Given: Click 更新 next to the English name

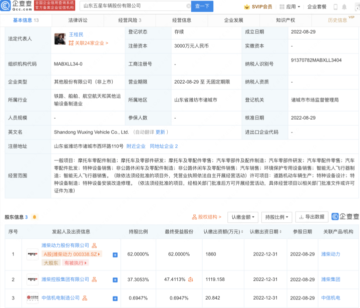Looking at the screenshot, I should click(x=160, y=132).
